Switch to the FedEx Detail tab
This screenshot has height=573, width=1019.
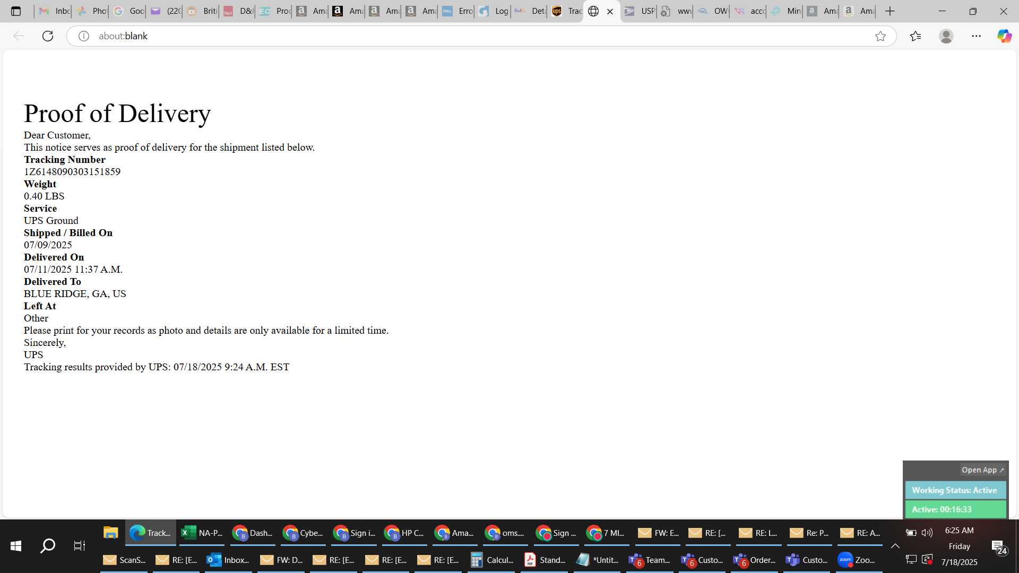(x=530, y=11)
